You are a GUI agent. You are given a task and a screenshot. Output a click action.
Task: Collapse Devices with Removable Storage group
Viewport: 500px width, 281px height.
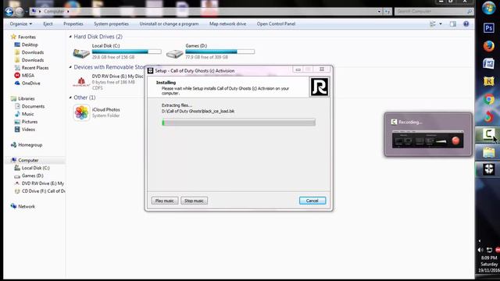coord(70,67)
